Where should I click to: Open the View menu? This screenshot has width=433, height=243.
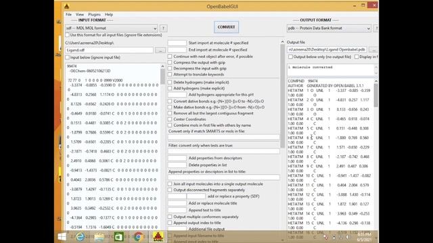(80, 14)
